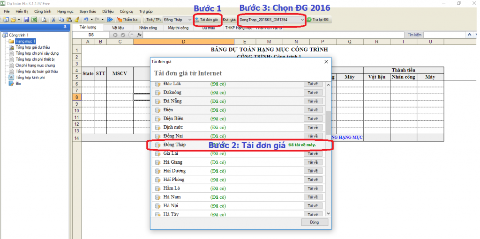Click the Save project icon

27,20
